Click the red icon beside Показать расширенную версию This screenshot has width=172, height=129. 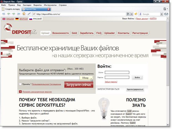click(x=20, y=92)
